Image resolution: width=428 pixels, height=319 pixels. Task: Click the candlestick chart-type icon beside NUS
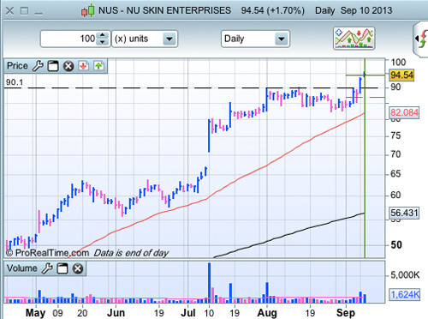pos(88,10)
